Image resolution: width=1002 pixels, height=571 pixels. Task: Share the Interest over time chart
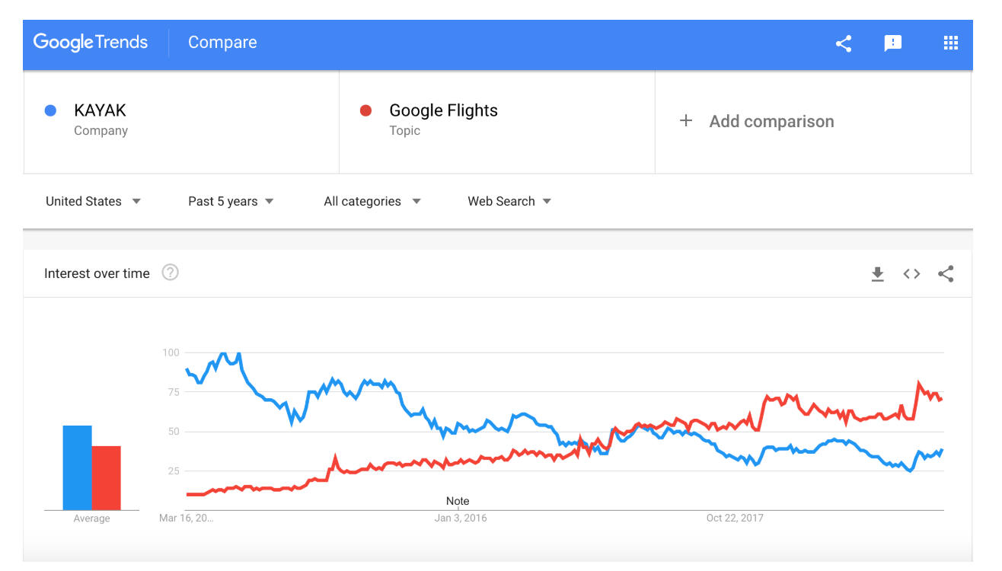(946, 274)
